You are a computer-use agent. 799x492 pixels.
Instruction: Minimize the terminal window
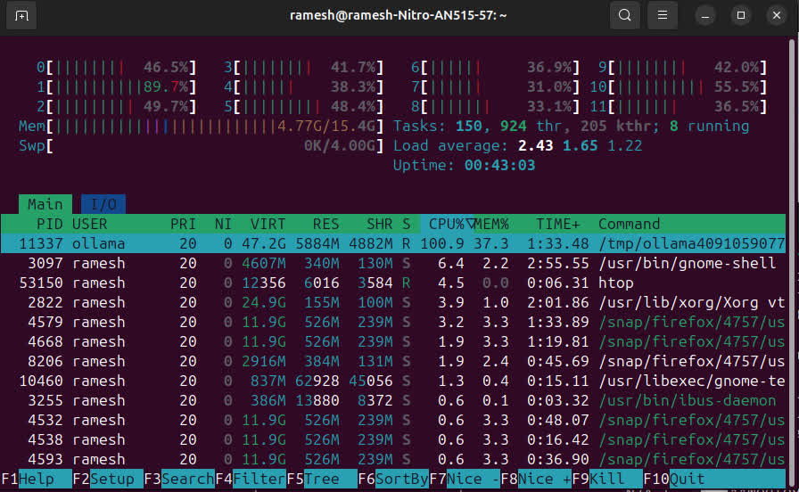[x=705, y=16]
